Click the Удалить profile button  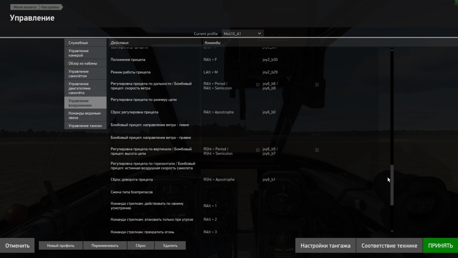tap(170, 246)
